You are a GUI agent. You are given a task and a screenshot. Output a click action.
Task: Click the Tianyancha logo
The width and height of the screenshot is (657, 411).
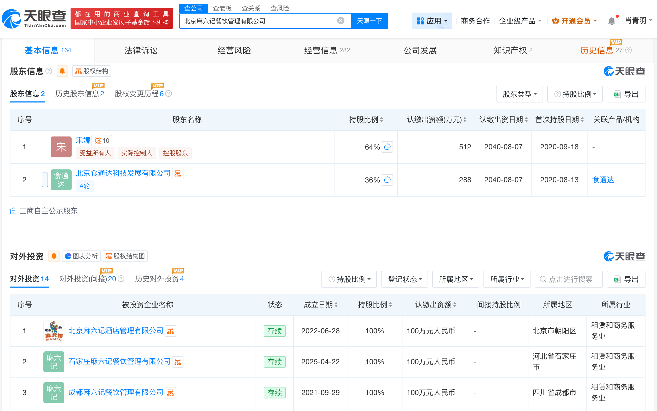[x=33, y=19]
